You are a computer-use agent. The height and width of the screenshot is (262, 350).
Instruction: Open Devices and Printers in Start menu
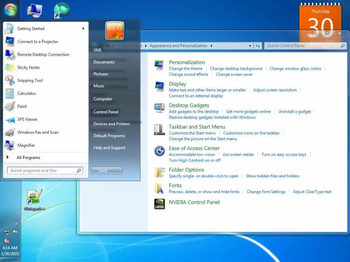tap(112, 124)
